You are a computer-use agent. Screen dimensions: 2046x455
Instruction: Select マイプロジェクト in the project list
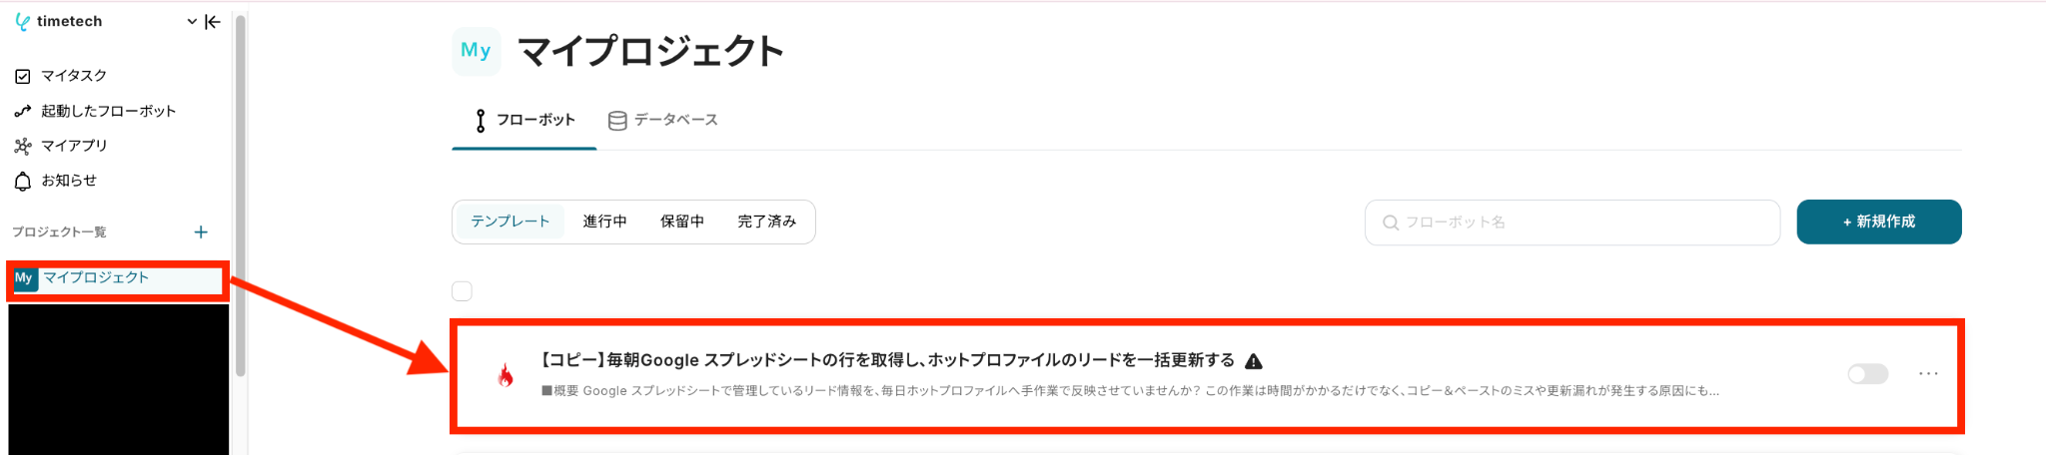coord(118,279)
